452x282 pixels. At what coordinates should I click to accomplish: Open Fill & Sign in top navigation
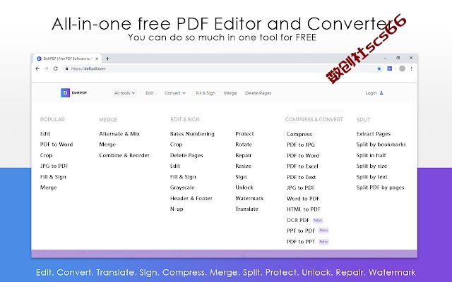coord(206,93)
